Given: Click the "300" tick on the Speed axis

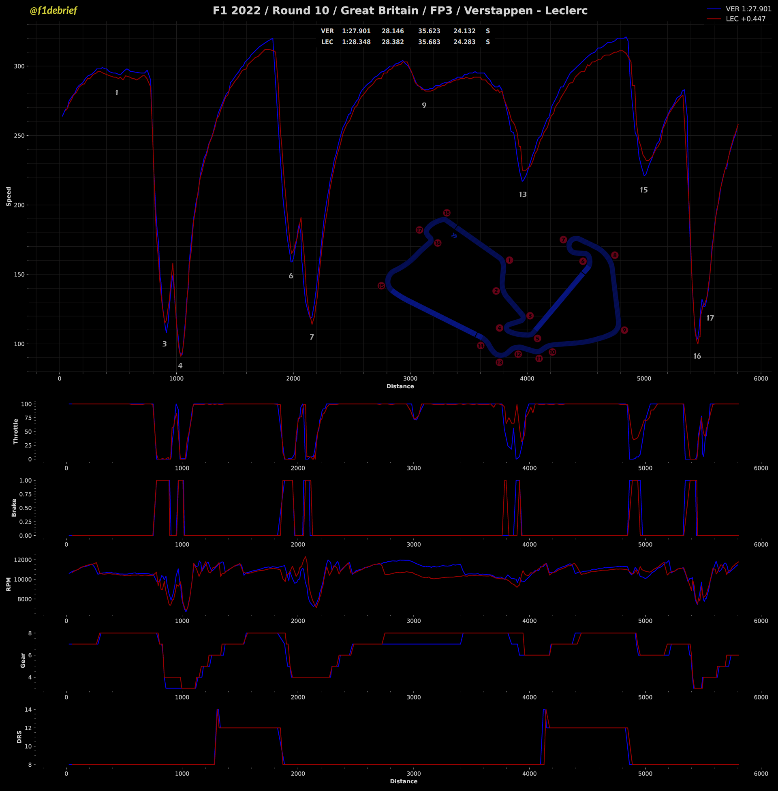Looking at the screenshot, I should 19,66.
